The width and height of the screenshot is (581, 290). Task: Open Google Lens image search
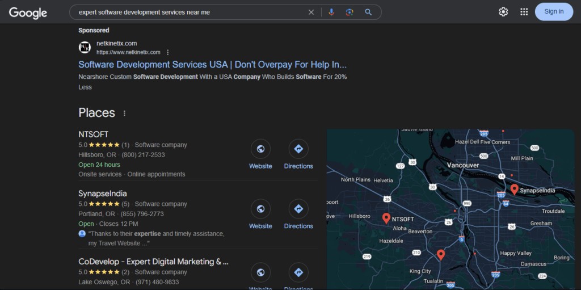(x=350, y=12)
